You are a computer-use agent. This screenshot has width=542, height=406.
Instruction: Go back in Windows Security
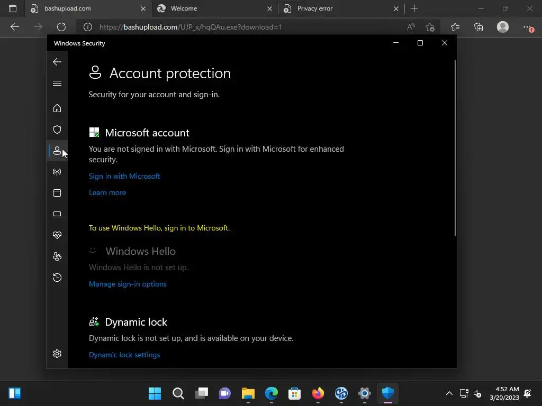click(x=57, y=62)
